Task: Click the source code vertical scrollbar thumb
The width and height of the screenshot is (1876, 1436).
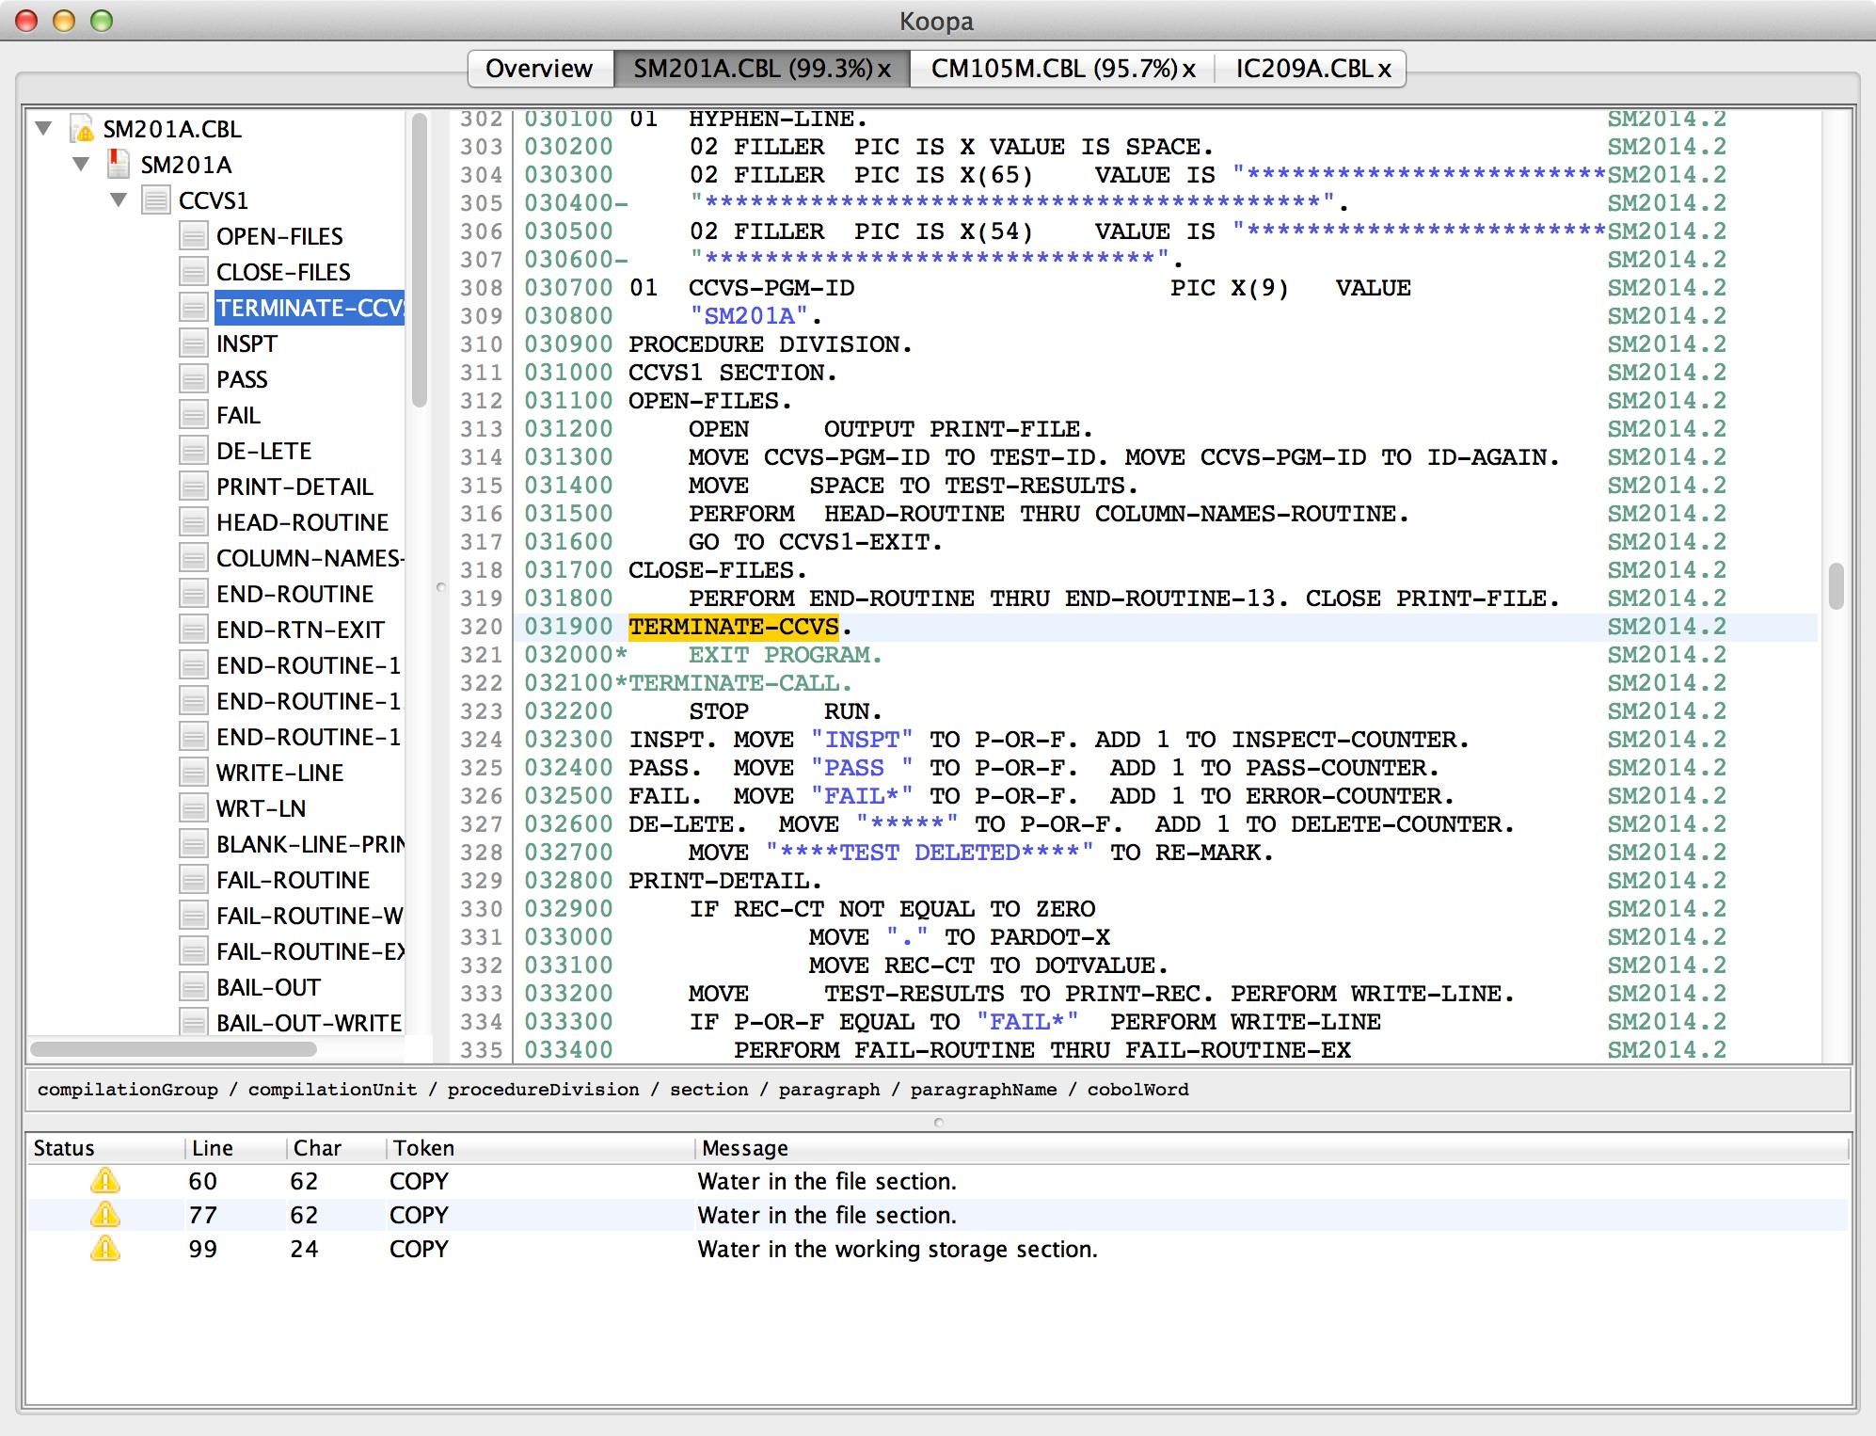Action: click(1836, 585)
